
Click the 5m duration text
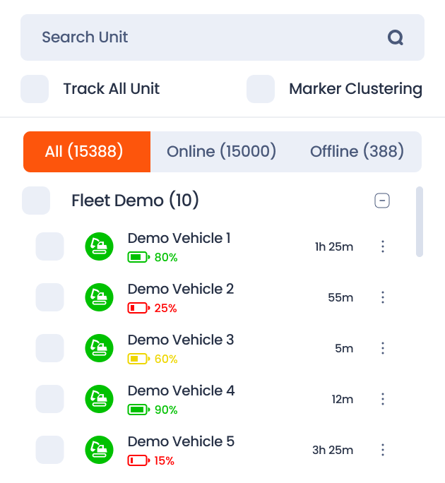coord(344,348)
